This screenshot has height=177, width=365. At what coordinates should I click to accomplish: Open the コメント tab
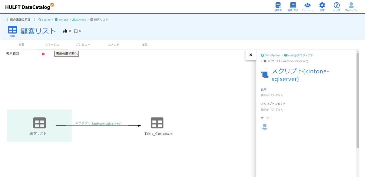coord(113,45)
